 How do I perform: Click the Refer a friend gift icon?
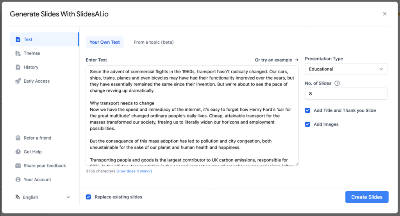[x=18, y=138]
